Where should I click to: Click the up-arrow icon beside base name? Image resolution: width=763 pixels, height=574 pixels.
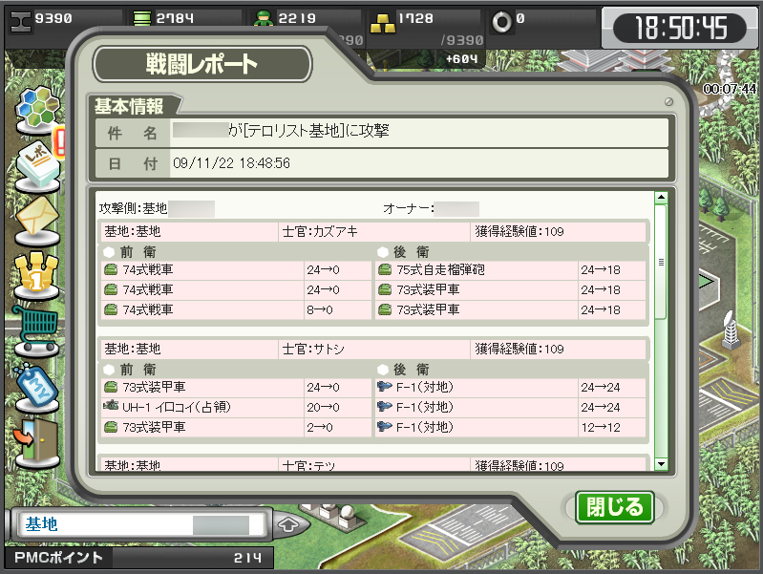pos(289,525)
